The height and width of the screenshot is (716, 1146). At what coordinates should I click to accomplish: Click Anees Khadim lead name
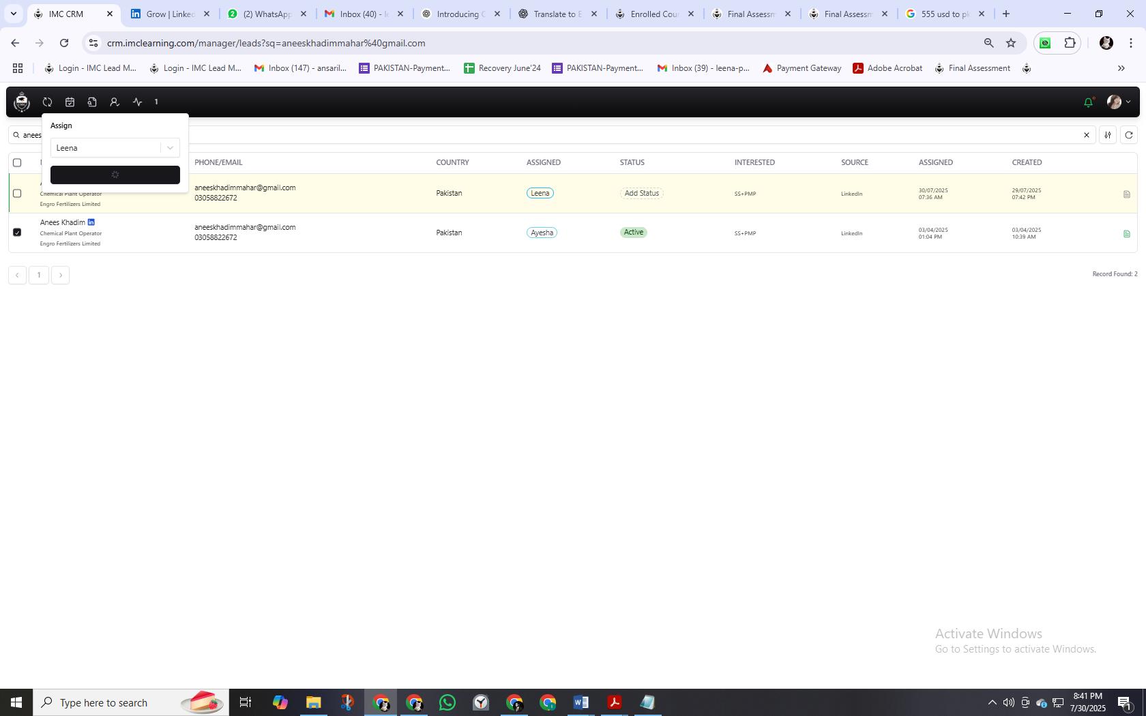(x=62, y=222)
